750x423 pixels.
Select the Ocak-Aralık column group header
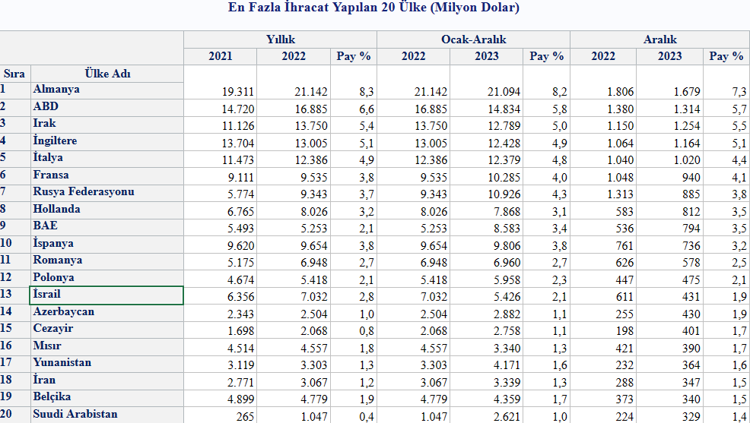[x=473, y=39]
